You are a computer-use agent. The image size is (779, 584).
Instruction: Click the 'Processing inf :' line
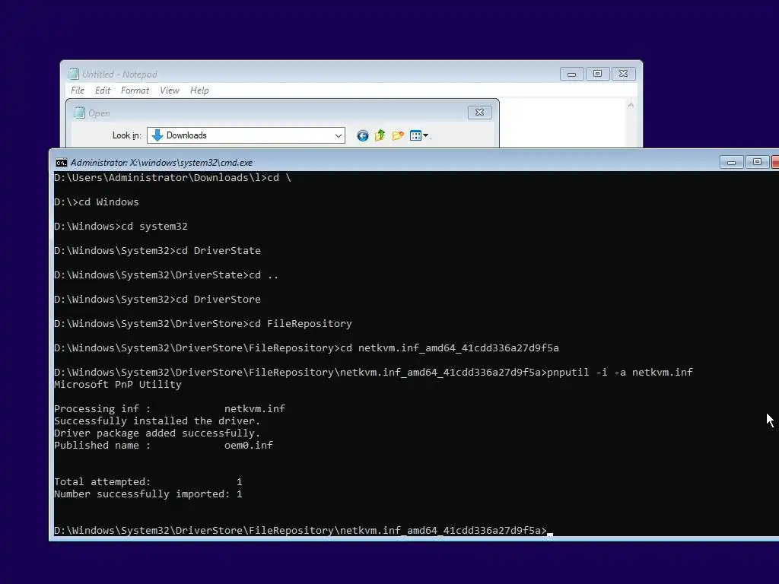pyautogui.click(x=170, y=408)
